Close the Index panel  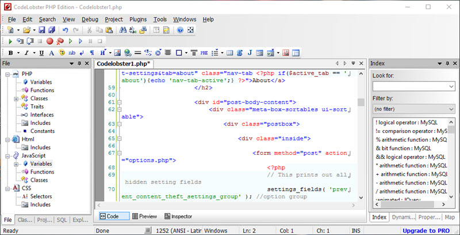tap(455, 64)
